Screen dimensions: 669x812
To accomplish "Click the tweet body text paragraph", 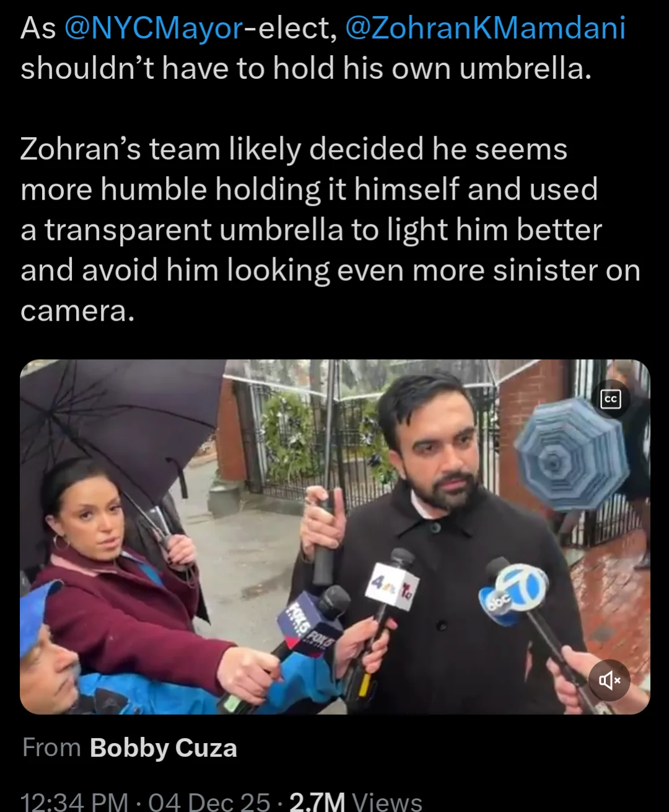I will click(330, 230).
